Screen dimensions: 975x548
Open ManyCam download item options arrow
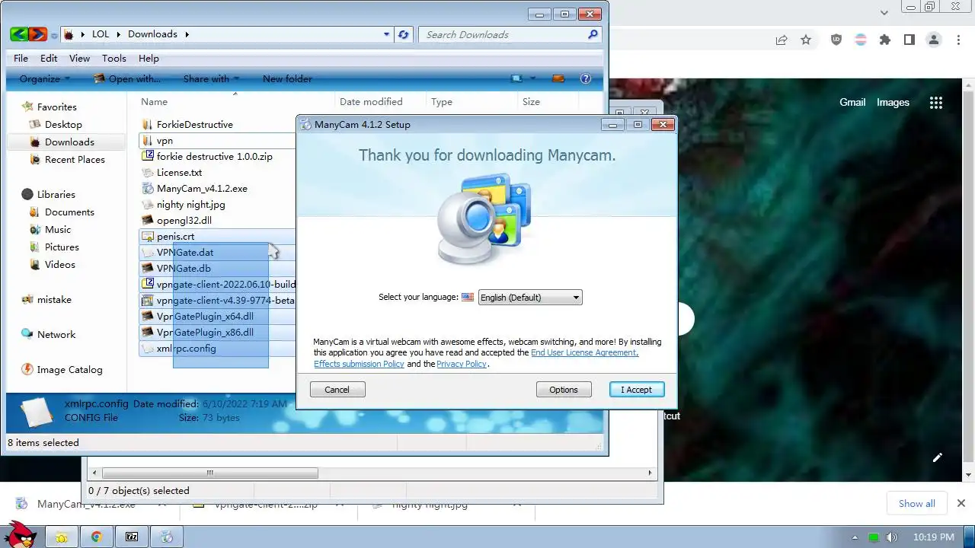coord(162,503)
